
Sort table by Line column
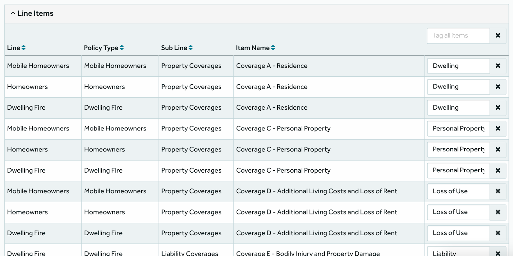(23, 48)
